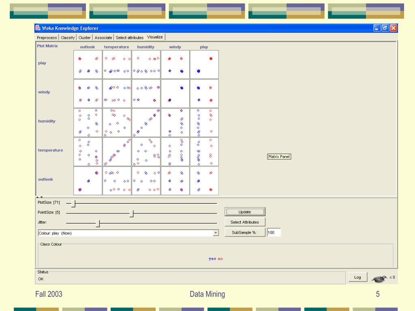Open the outlook vs outlook scatter plot
The height and width of the screenshot is (311, 415).
pyautogui.click(x=88, y=181)
